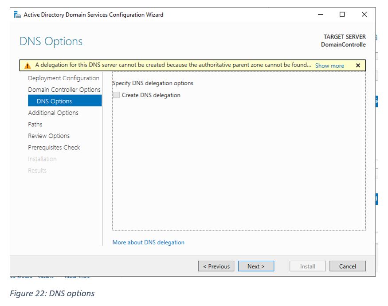
Task: Maximize the wizard window
Action: pos(342,15)
